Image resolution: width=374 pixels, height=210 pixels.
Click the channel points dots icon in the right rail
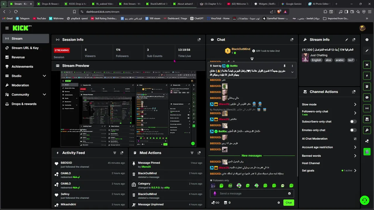tap(367, 141)
